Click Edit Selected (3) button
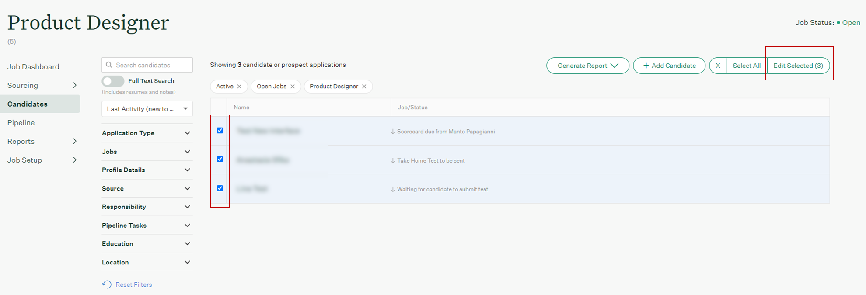866x295 pixels. coord(798,66)
